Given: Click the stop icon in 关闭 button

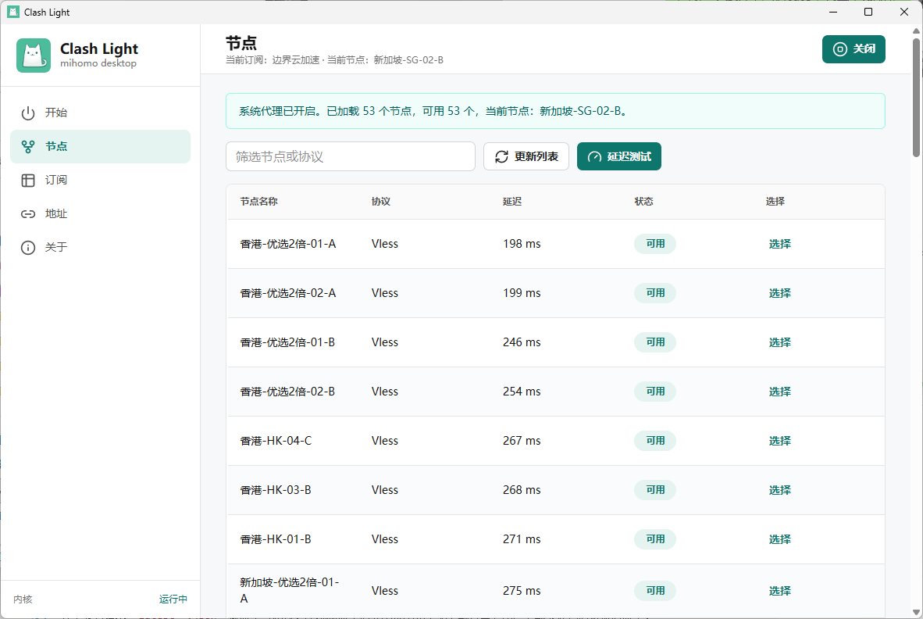Looking at the screenshot, I should point(840,49).
